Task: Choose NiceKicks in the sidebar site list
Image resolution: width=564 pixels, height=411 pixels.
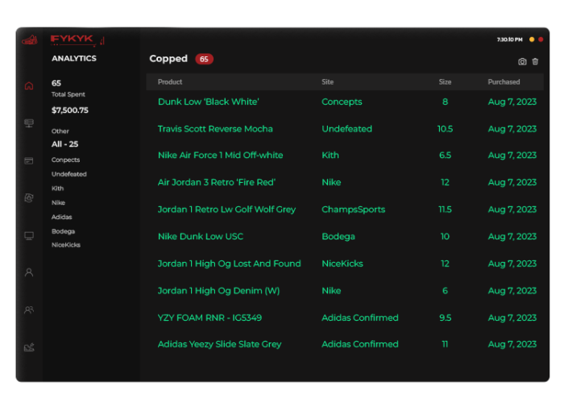Action: click(x=66, y=245)
